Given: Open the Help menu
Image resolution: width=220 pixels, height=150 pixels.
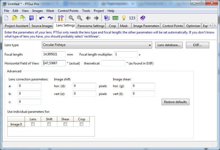Looking at the screenshot, I should tap(111, 11).
